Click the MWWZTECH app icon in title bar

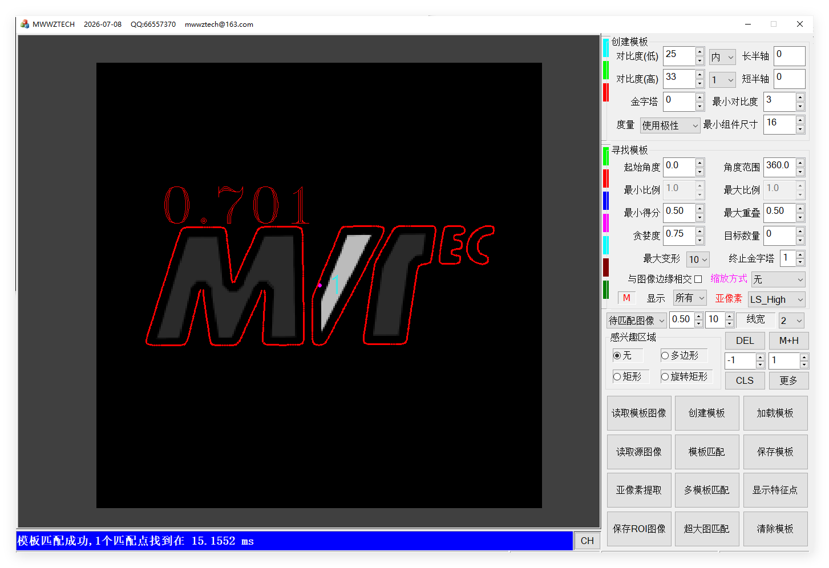[25, 24]
